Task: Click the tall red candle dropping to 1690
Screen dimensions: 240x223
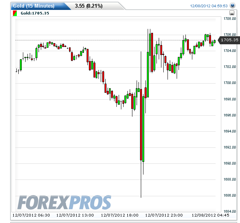Action: click(141, 124)
